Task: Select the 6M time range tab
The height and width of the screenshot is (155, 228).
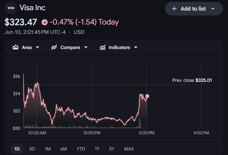Action: point(64,149)
